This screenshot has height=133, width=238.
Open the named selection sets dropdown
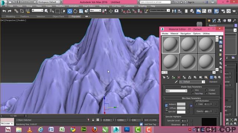[160, 10]
